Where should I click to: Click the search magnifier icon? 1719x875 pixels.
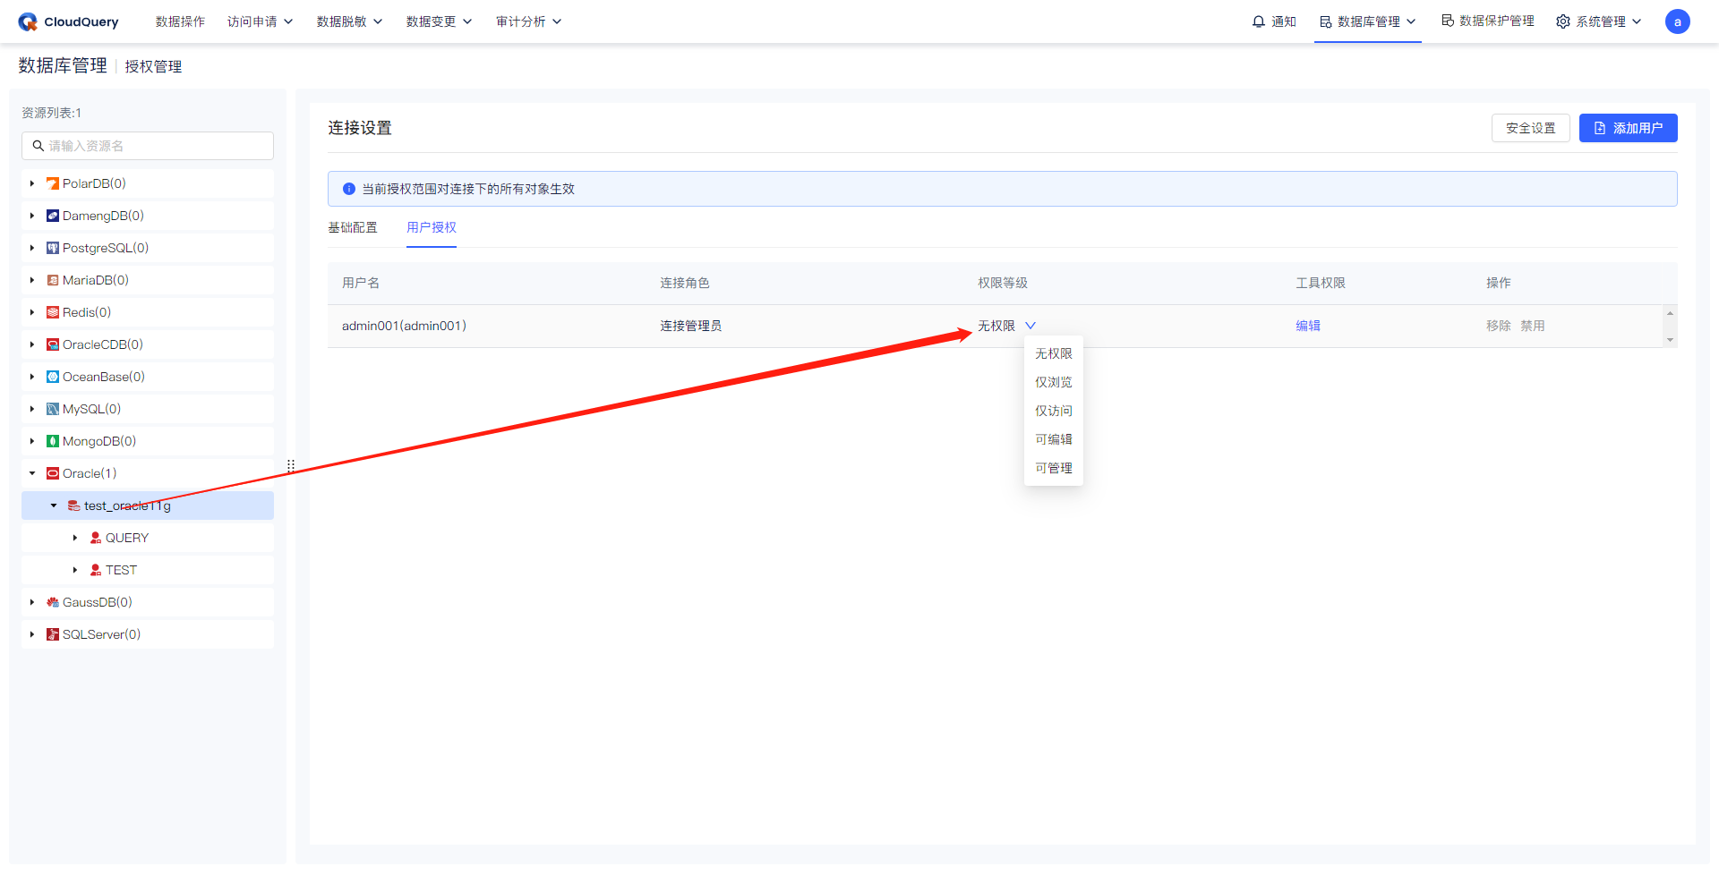(x=38, y=145)
